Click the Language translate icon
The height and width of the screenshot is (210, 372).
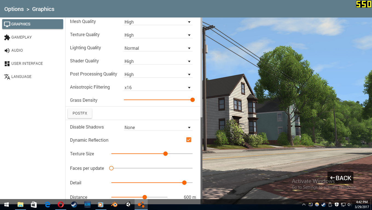[7, 77]
